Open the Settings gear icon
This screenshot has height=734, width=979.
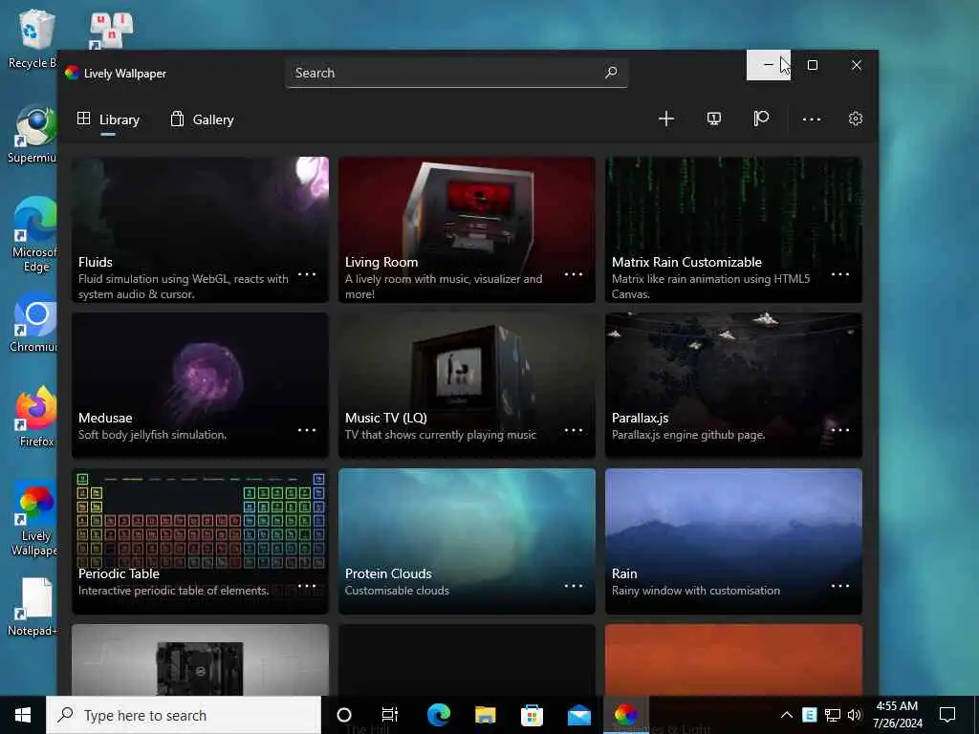click(x=856, y=119)
